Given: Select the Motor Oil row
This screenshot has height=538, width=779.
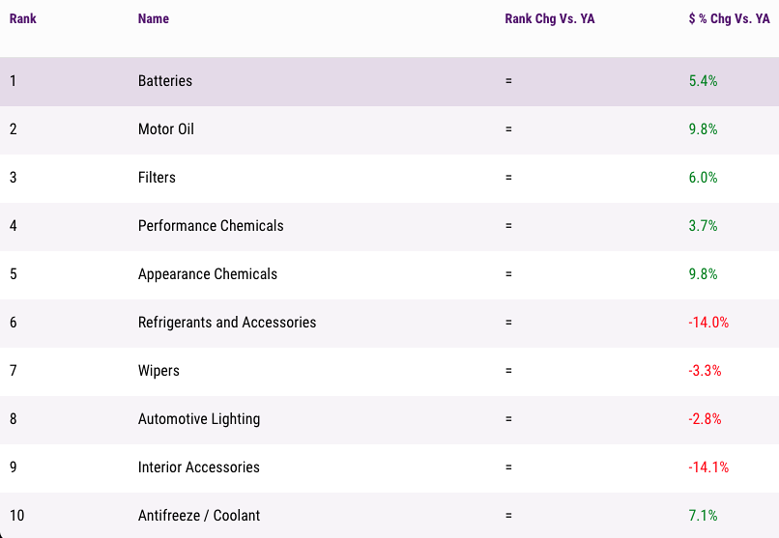Looking at the screenshot, I should click(389, 130).
